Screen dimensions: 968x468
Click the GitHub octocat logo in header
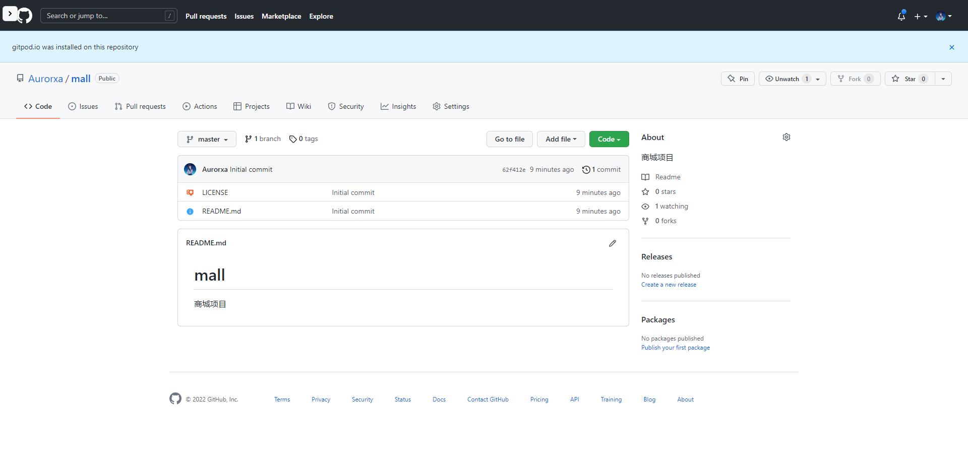[x=25, y=16]
